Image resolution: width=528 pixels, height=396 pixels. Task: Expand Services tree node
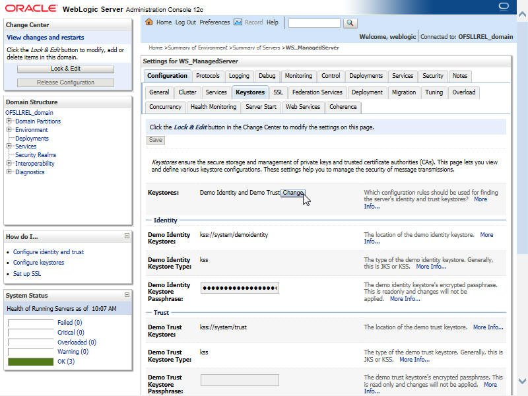(9, 146)
